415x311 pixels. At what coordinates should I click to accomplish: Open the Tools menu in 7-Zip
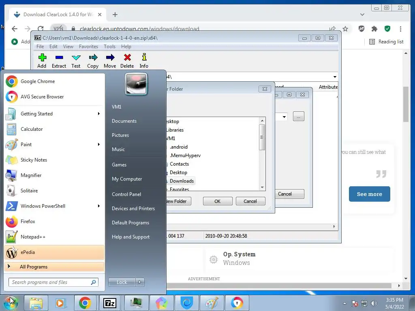[x=109, y=47]
